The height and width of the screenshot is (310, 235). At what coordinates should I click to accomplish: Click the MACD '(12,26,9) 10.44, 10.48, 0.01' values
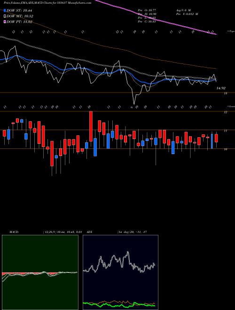tap(63, 232)
